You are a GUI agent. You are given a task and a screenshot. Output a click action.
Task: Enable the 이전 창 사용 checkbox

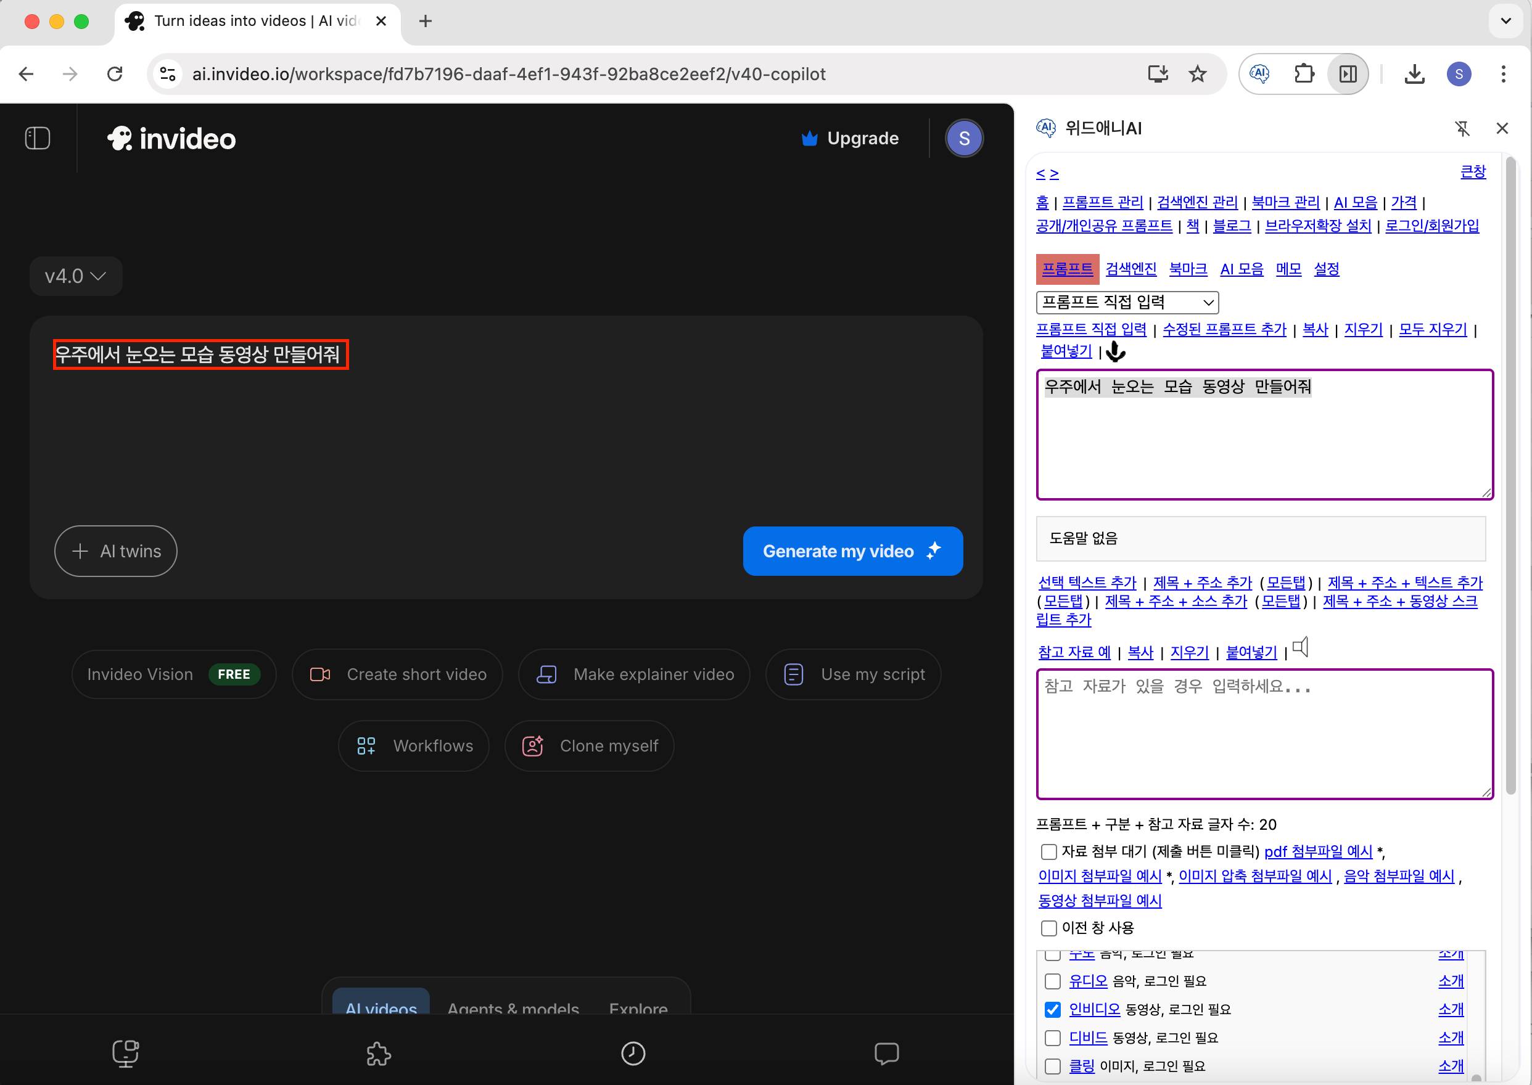(1048, 928)
